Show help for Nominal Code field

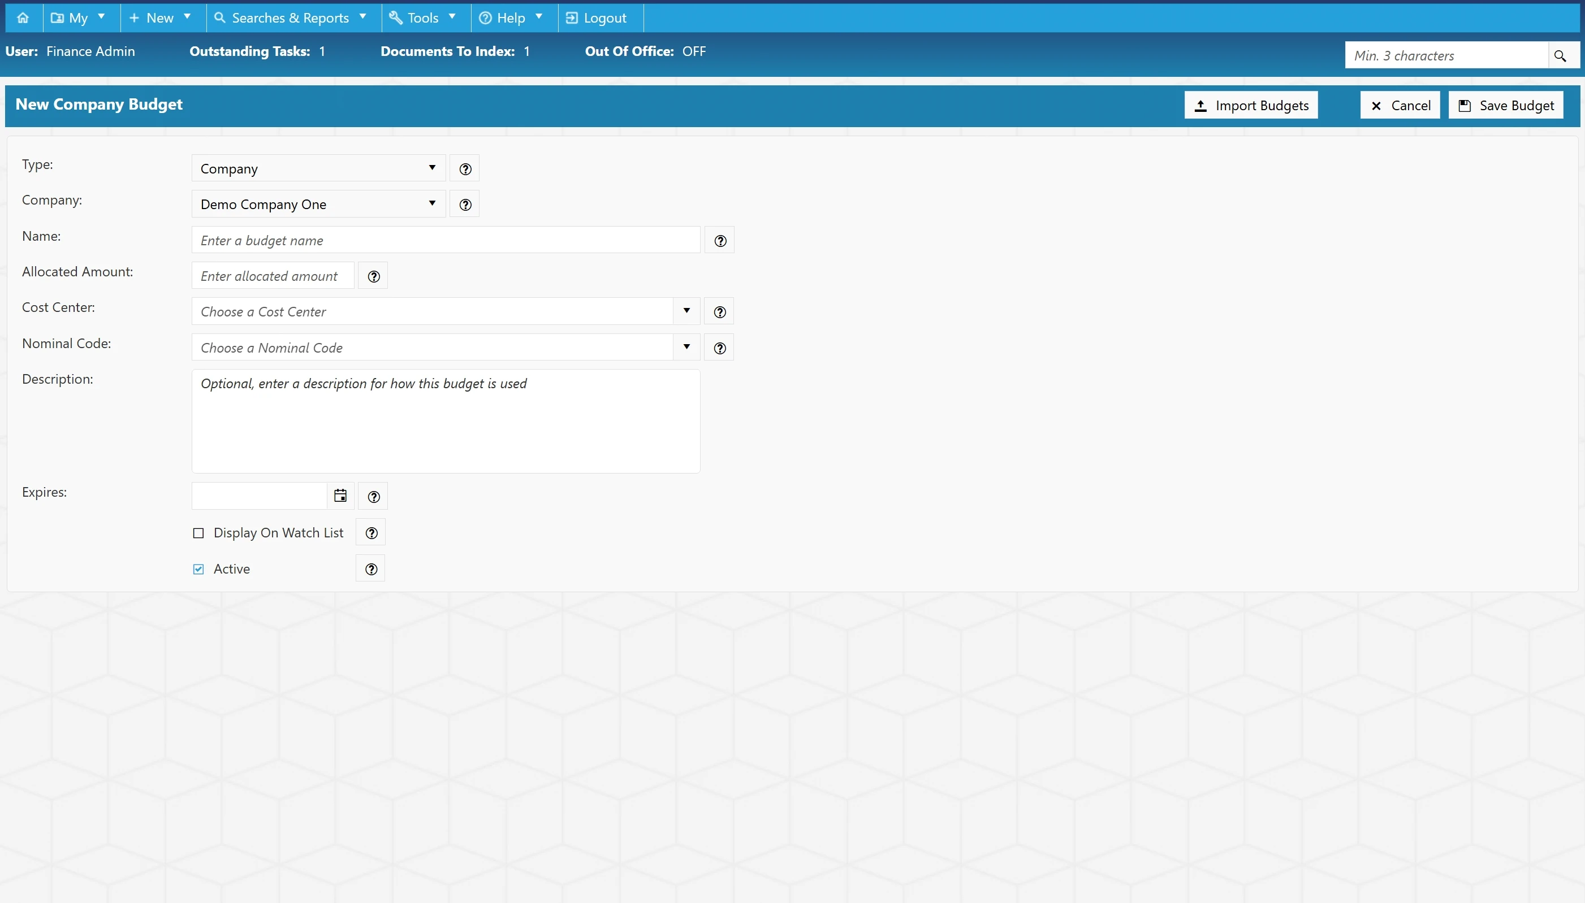(719, 348)
